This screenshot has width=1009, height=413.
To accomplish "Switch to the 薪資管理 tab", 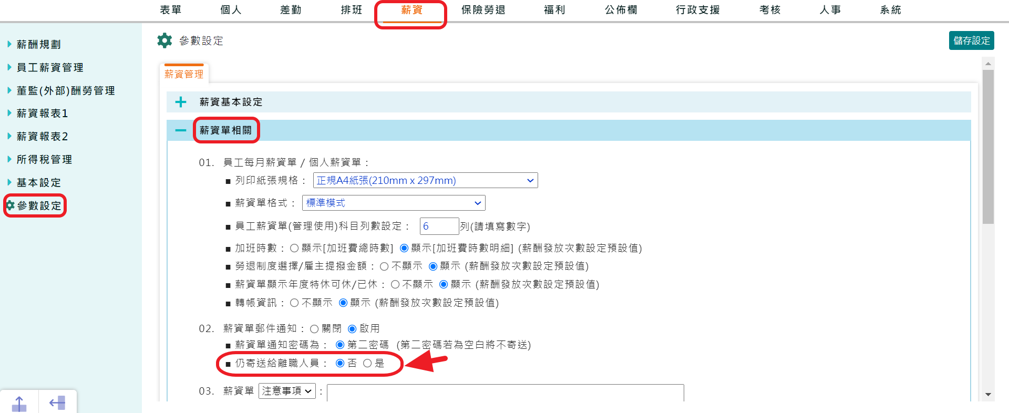I will 184,74.
